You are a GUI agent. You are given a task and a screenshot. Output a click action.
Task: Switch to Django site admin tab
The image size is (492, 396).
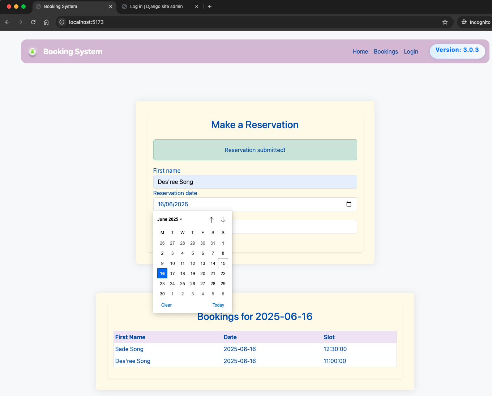(x=156, y=7)
